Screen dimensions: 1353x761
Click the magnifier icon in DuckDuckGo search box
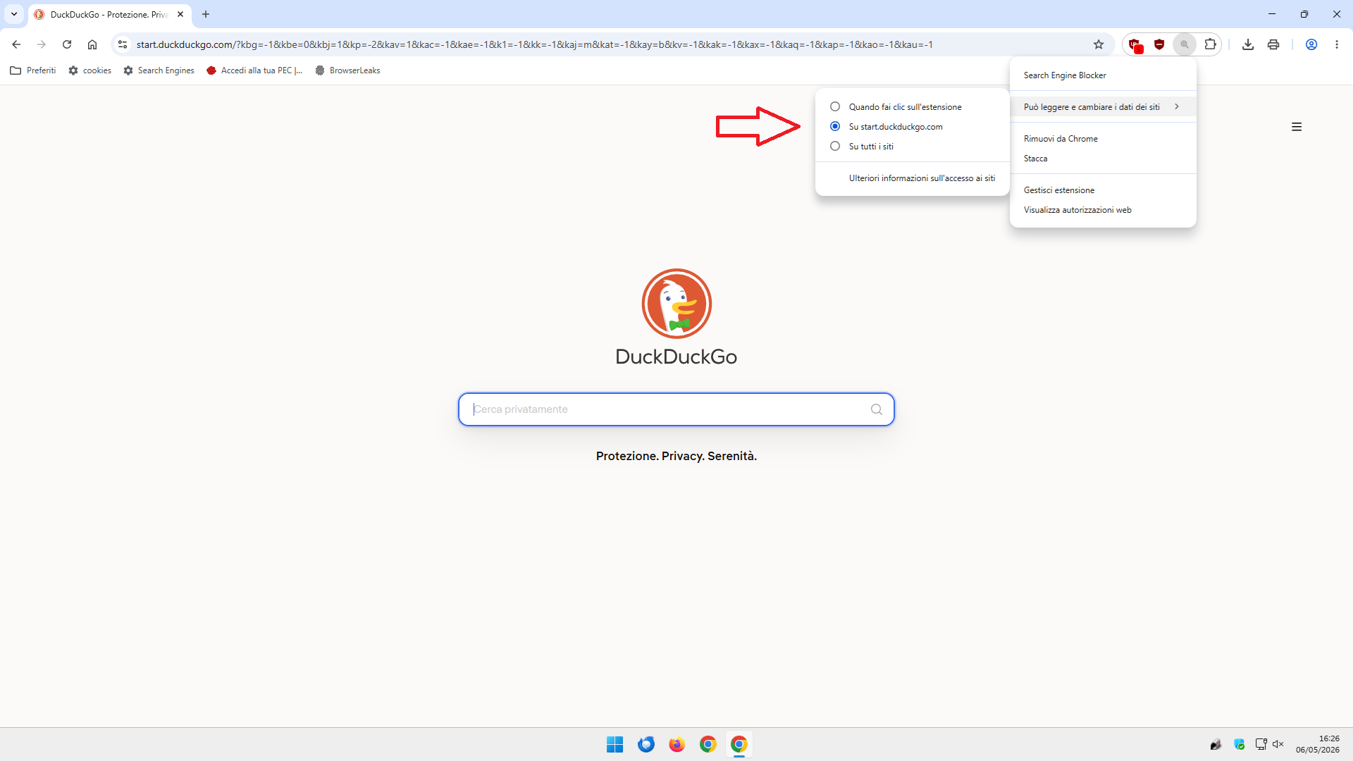pos(877,409)
